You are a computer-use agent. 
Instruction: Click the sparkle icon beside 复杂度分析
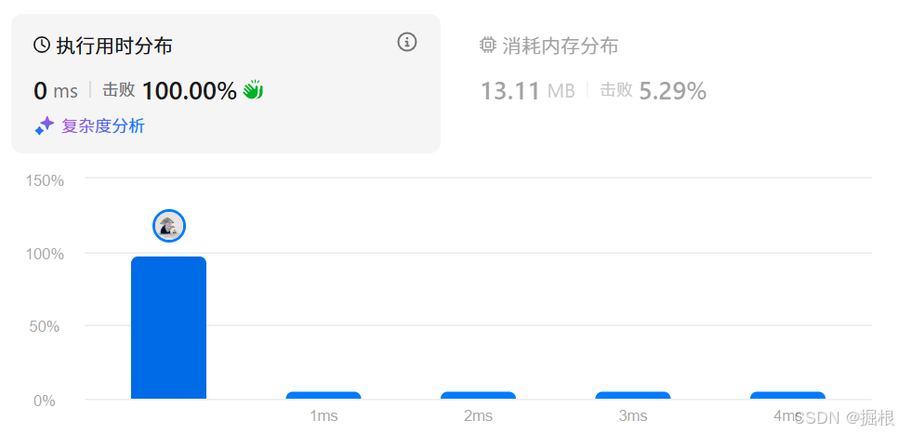[44, 126]
